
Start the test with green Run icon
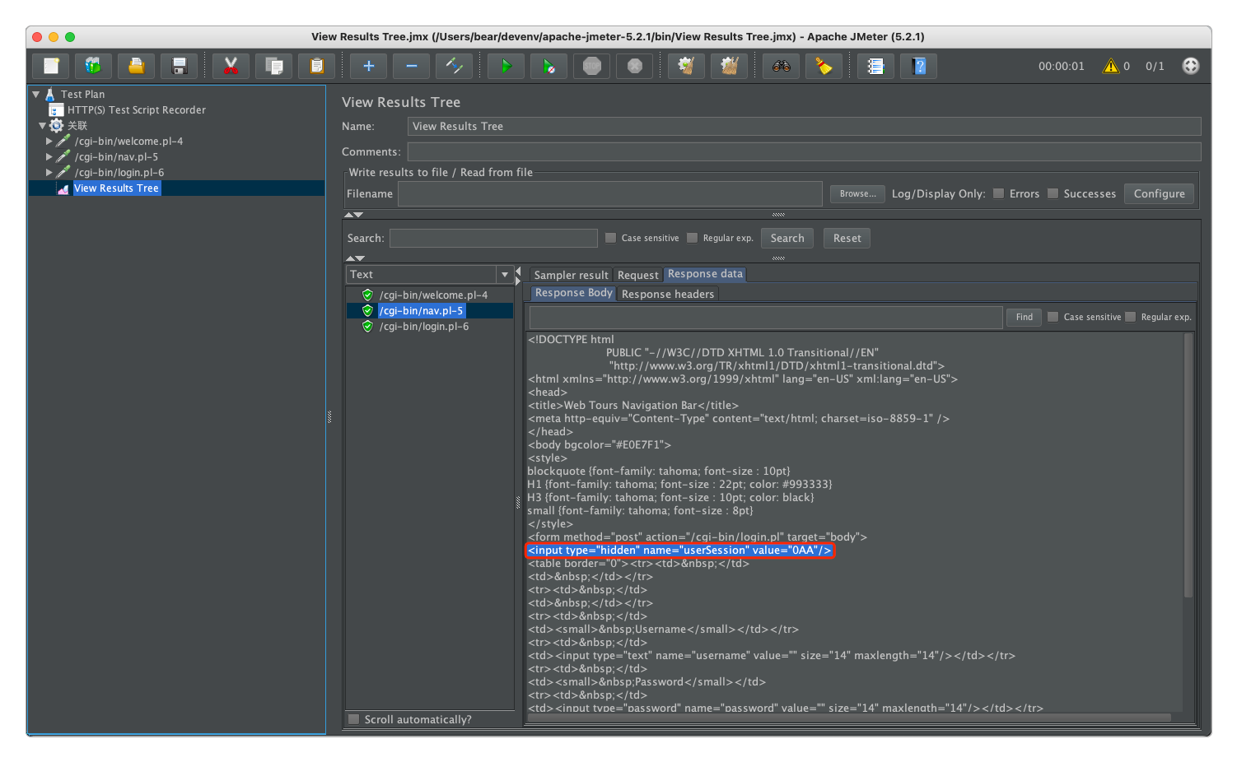click(506, 66)
